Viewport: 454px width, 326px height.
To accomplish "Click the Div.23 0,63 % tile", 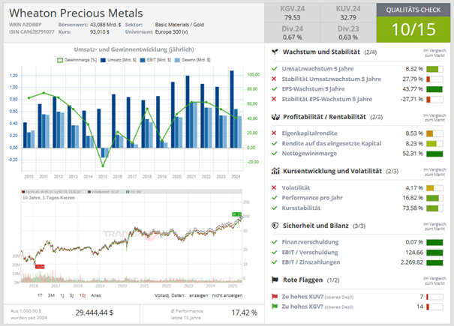I will click(x=348, y=33).
